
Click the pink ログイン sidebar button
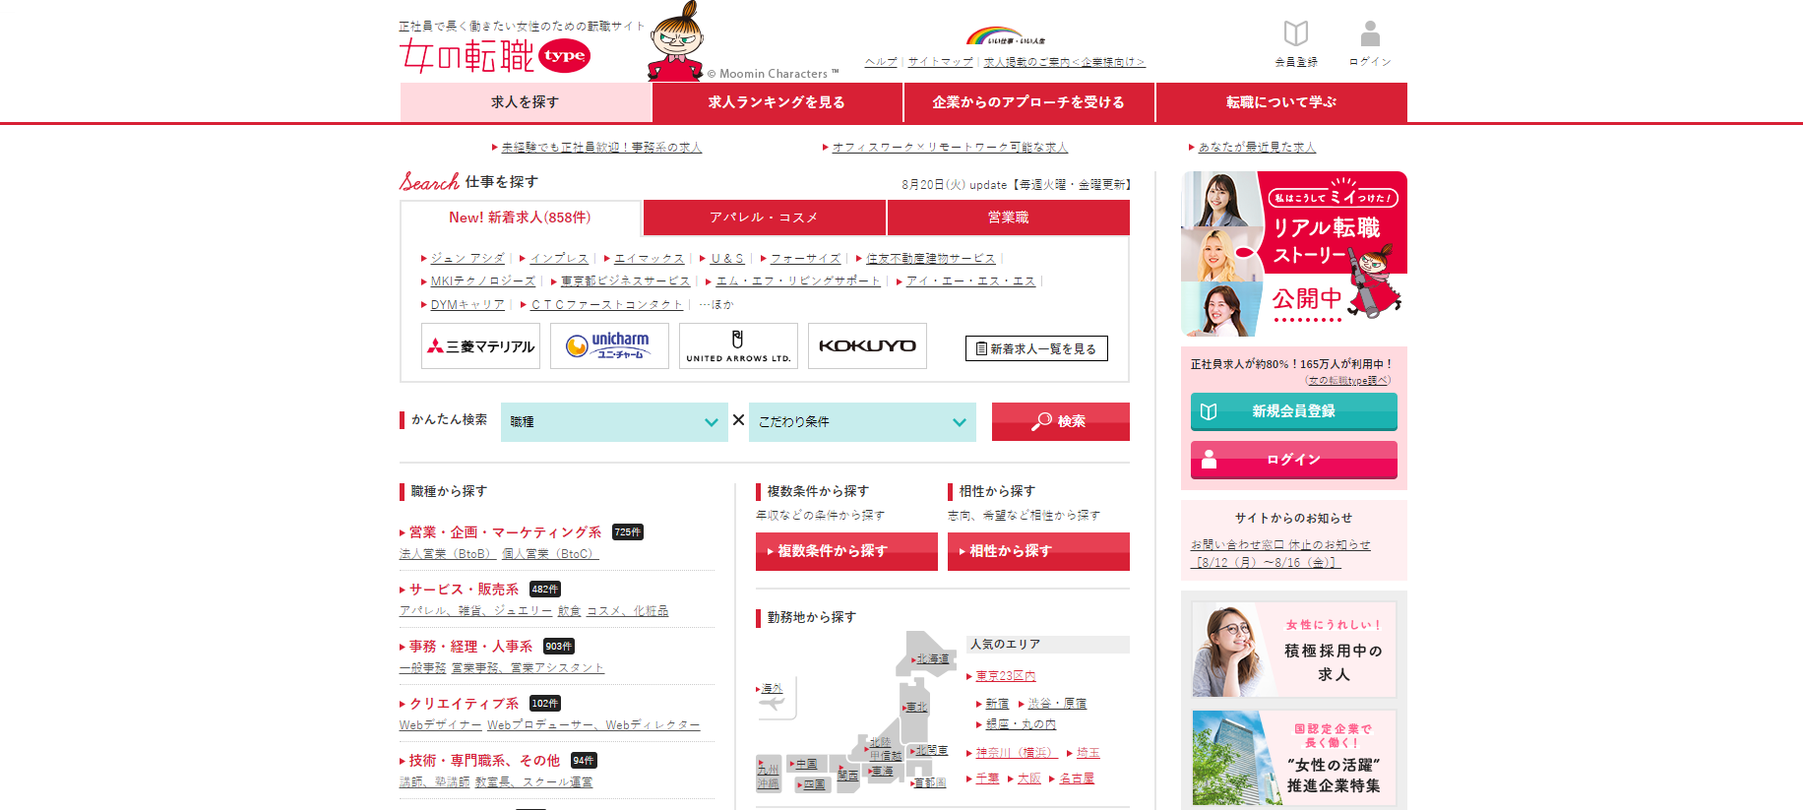coord(1294,460)
